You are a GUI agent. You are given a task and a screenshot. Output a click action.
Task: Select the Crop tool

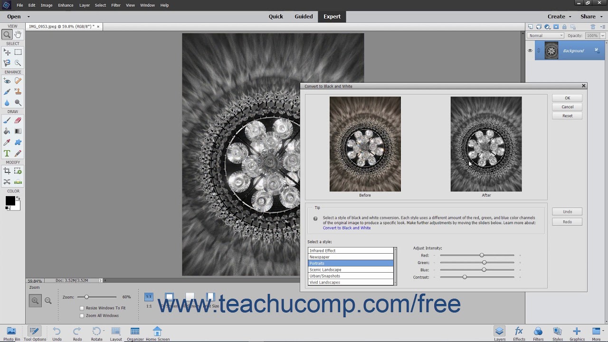7,171
